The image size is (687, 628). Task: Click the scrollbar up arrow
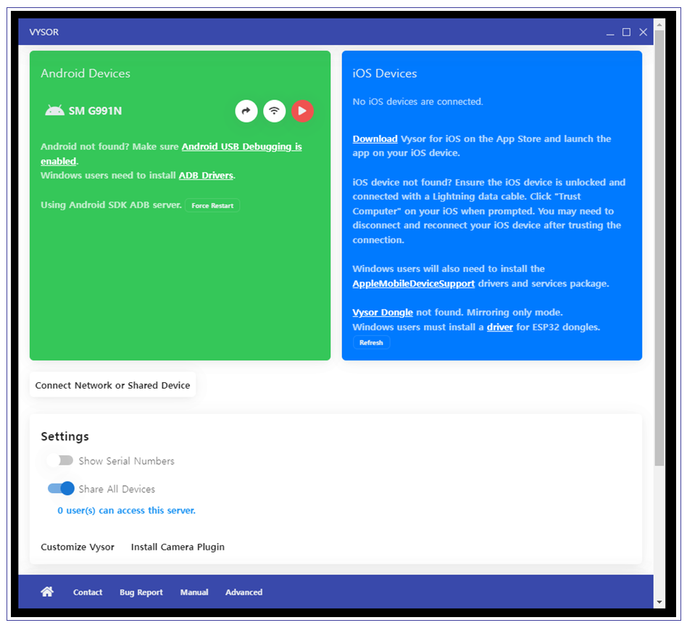(659, 25)
